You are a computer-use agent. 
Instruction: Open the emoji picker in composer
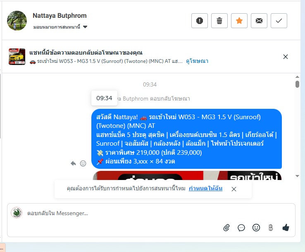pyautogui.click(x=256, y=228)
